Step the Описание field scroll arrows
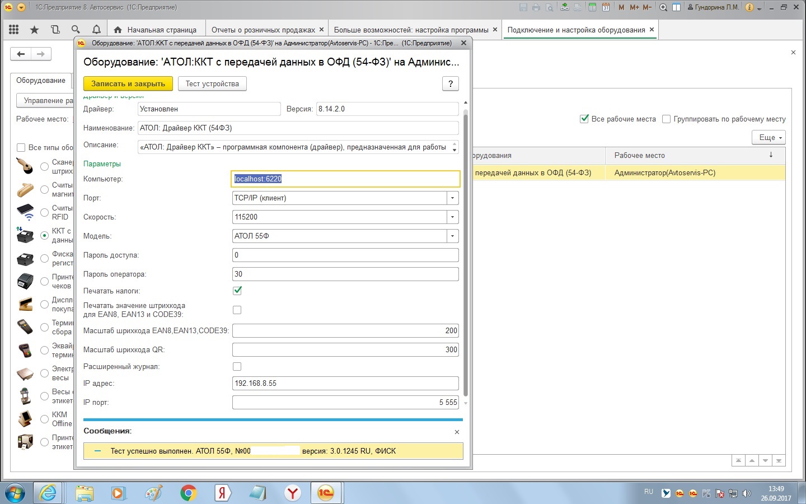 [454, 147]
